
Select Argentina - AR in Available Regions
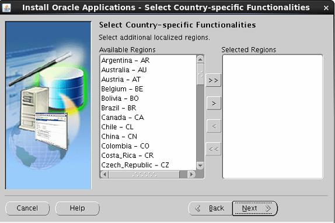click(148, 61)
